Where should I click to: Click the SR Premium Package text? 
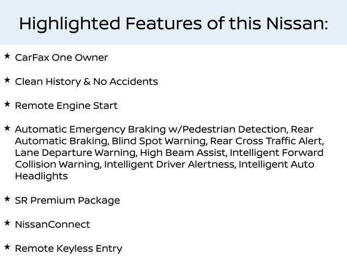pos(67,200)
